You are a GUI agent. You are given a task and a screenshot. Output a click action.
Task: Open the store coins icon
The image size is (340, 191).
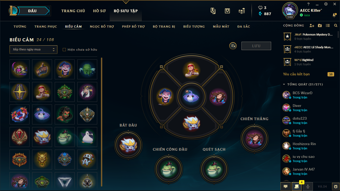tap(241, 11)
